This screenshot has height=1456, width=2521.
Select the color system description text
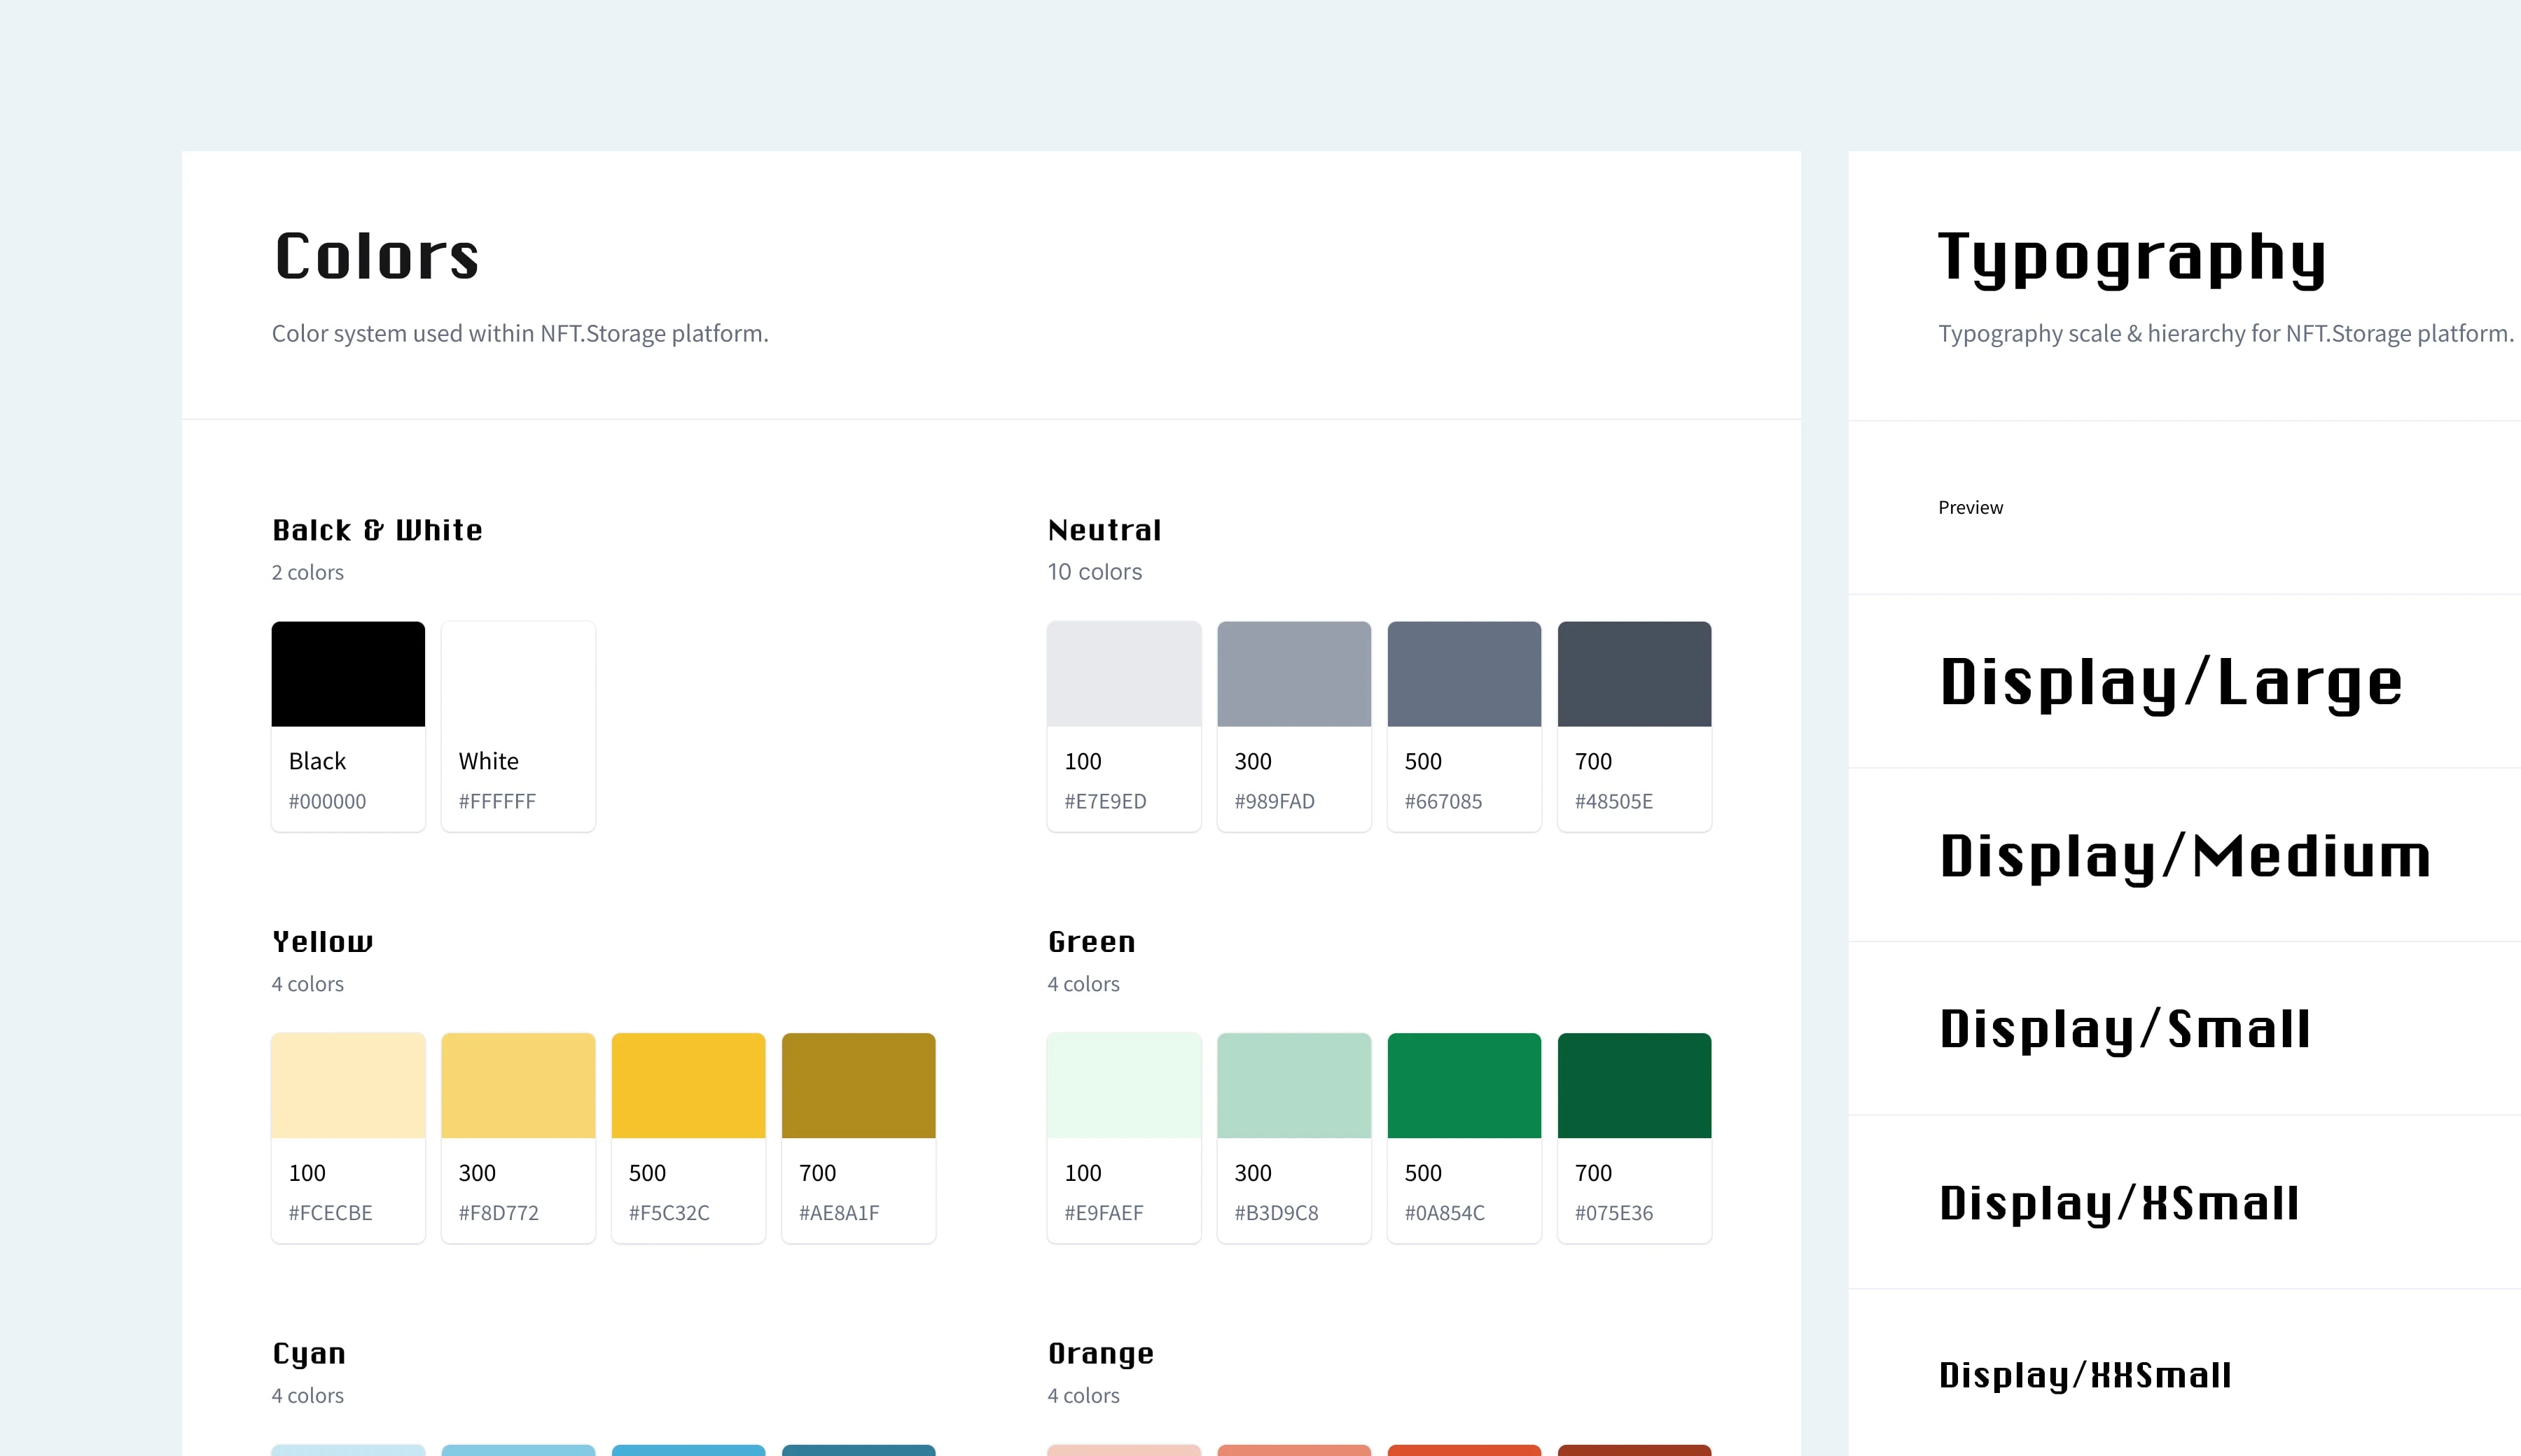tap(520, 334)
